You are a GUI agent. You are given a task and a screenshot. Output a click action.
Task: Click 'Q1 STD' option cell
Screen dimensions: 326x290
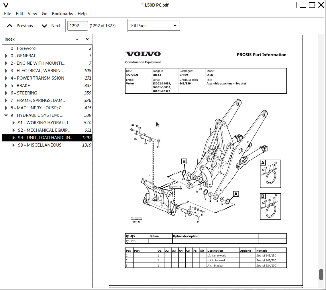137,241
